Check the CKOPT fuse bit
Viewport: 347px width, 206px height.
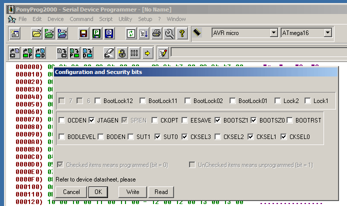154,120
